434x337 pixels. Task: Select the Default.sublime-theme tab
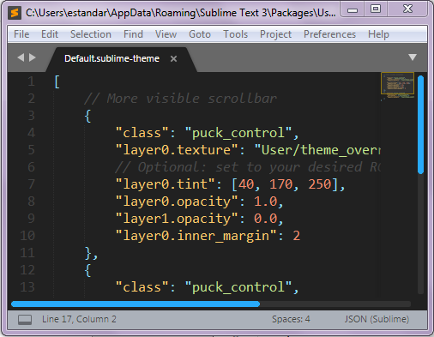pyautogui.click(x=112, y=58)
